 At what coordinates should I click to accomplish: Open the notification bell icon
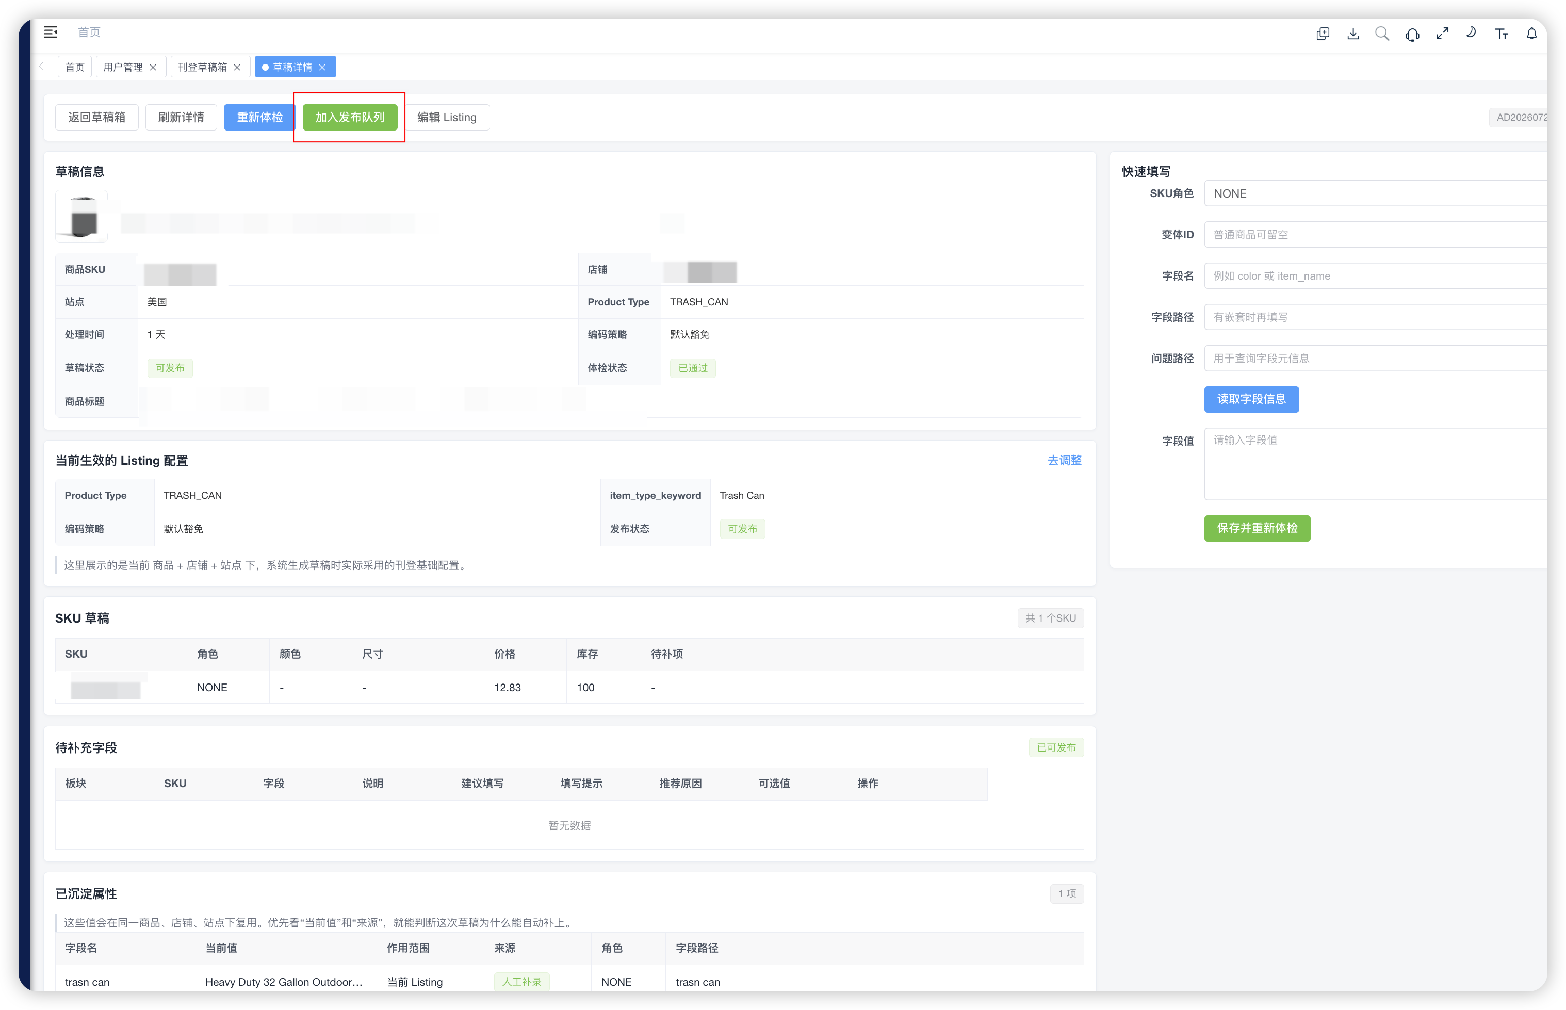pos(1532,34)
